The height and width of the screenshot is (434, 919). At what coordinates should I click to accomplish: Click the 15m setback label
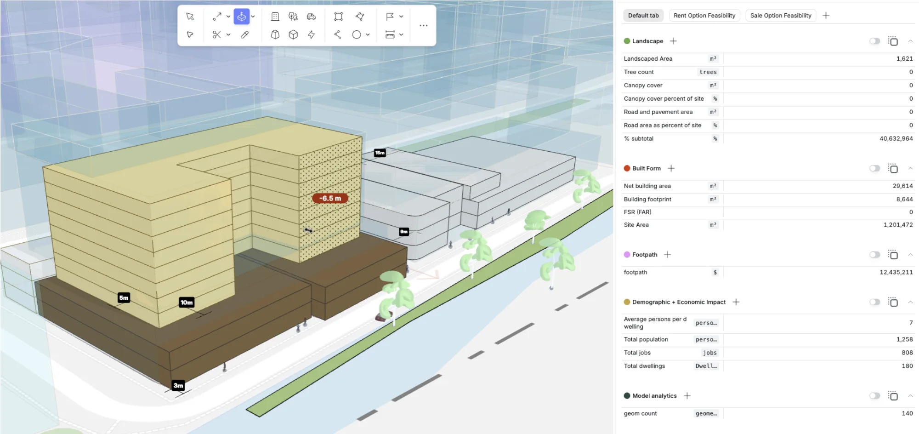coord(380,153)
